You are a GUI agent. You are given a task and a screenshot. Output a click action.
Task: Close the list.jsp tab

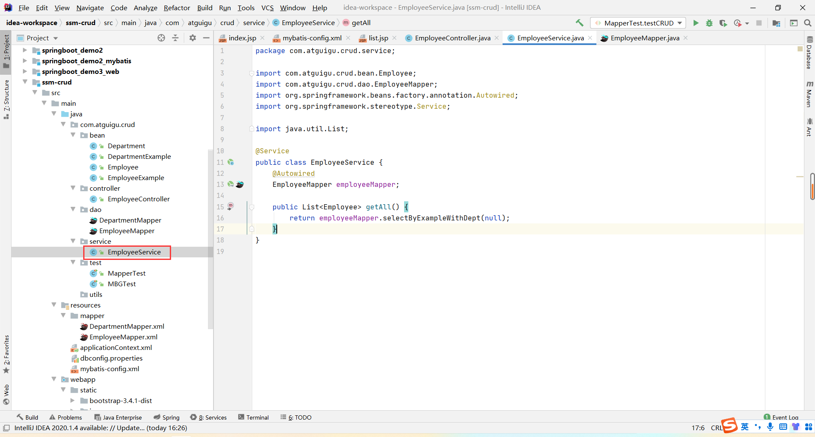tap(394, 38)
